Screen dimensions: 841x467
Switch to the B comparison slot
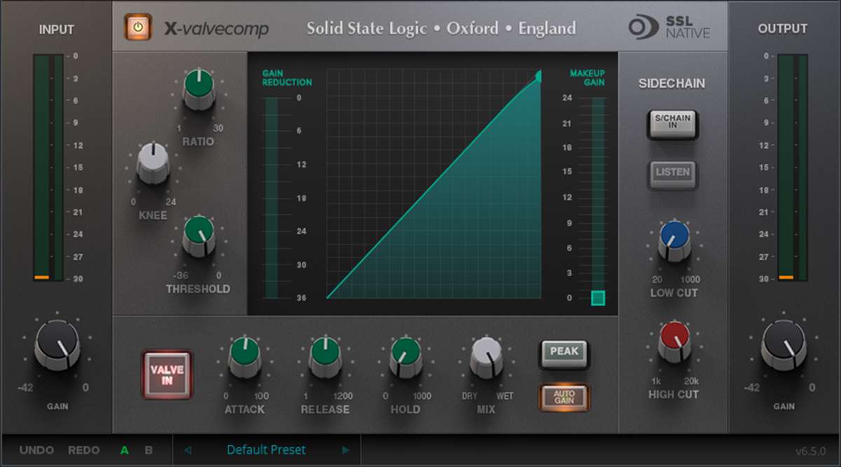(x=149, y=450)
